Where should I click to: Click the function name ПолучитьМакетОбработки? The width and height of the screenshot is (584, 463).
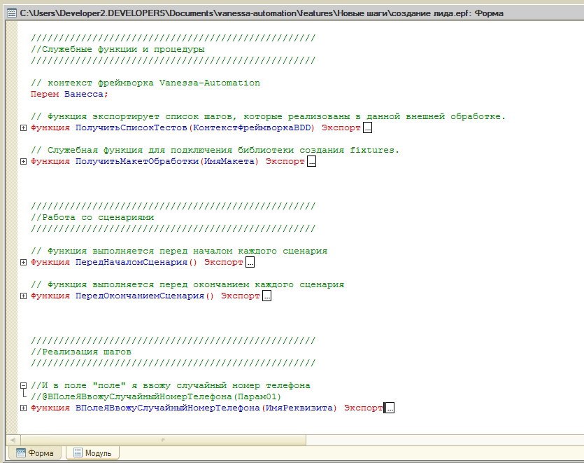[137, 161]
